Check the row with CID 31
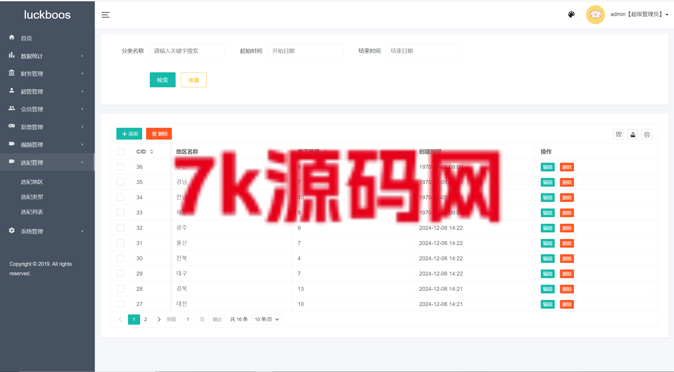The width and height of the screenshot is (674, 372). coord(120,243)
